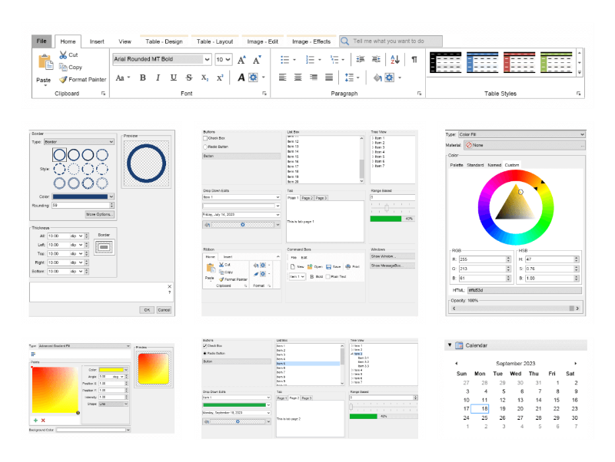
Task: Open the Image - Effects ribbon tab
Action: coord(311,41)
